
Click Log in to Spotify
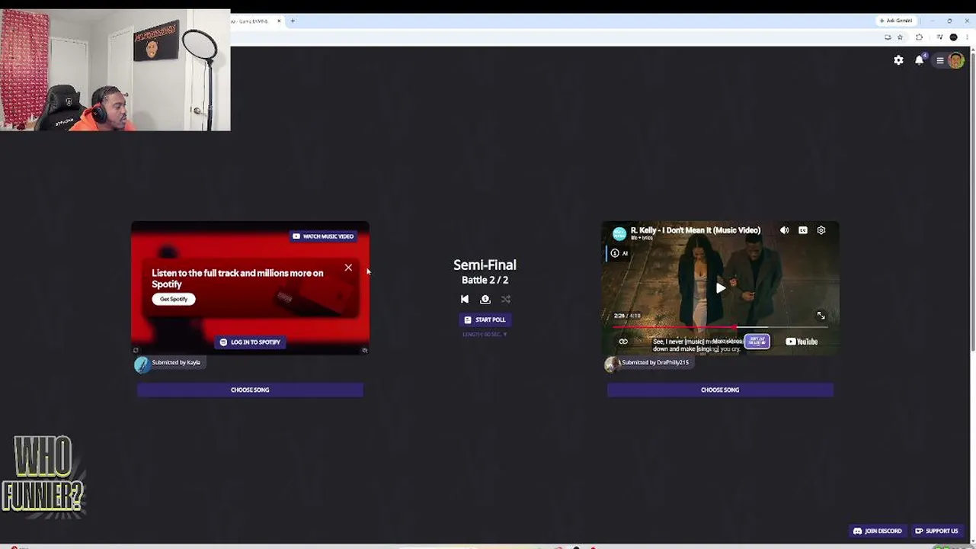250,342
